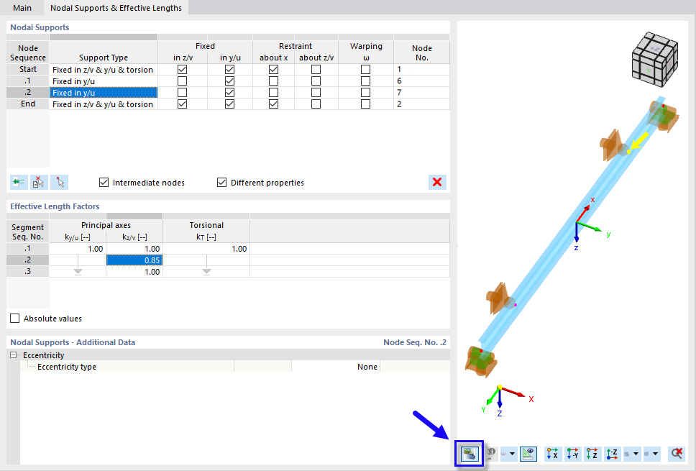
Task: Select Nodal Supports & Effective Lengths tab
Action: click(116, 7)
